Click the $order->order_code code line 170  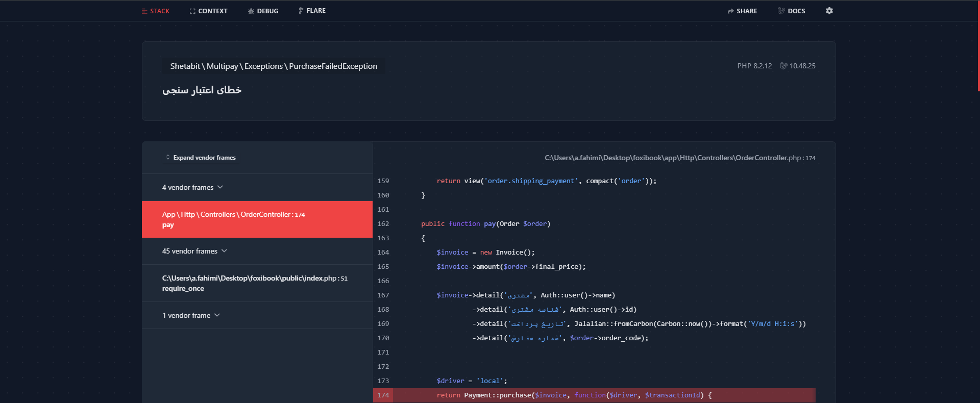(560, 338)
